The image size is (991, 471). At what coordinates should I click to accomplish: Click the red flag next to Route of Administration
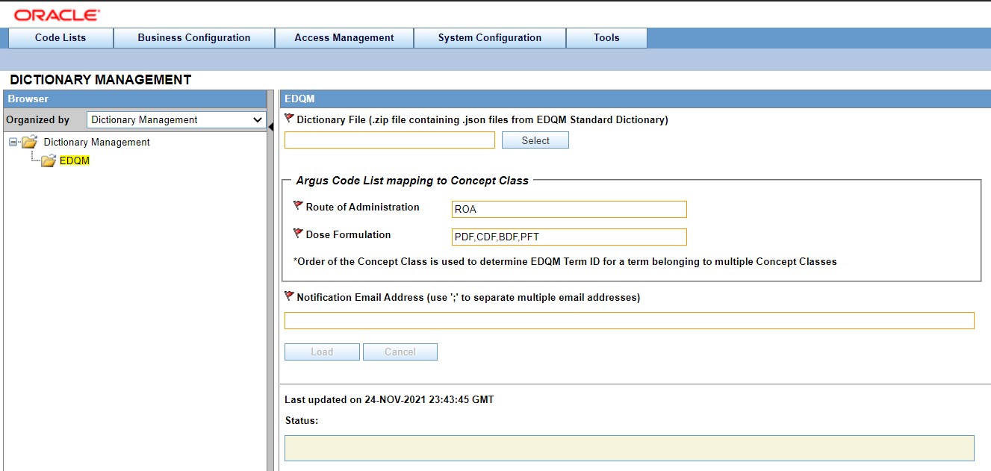(297, 207)
